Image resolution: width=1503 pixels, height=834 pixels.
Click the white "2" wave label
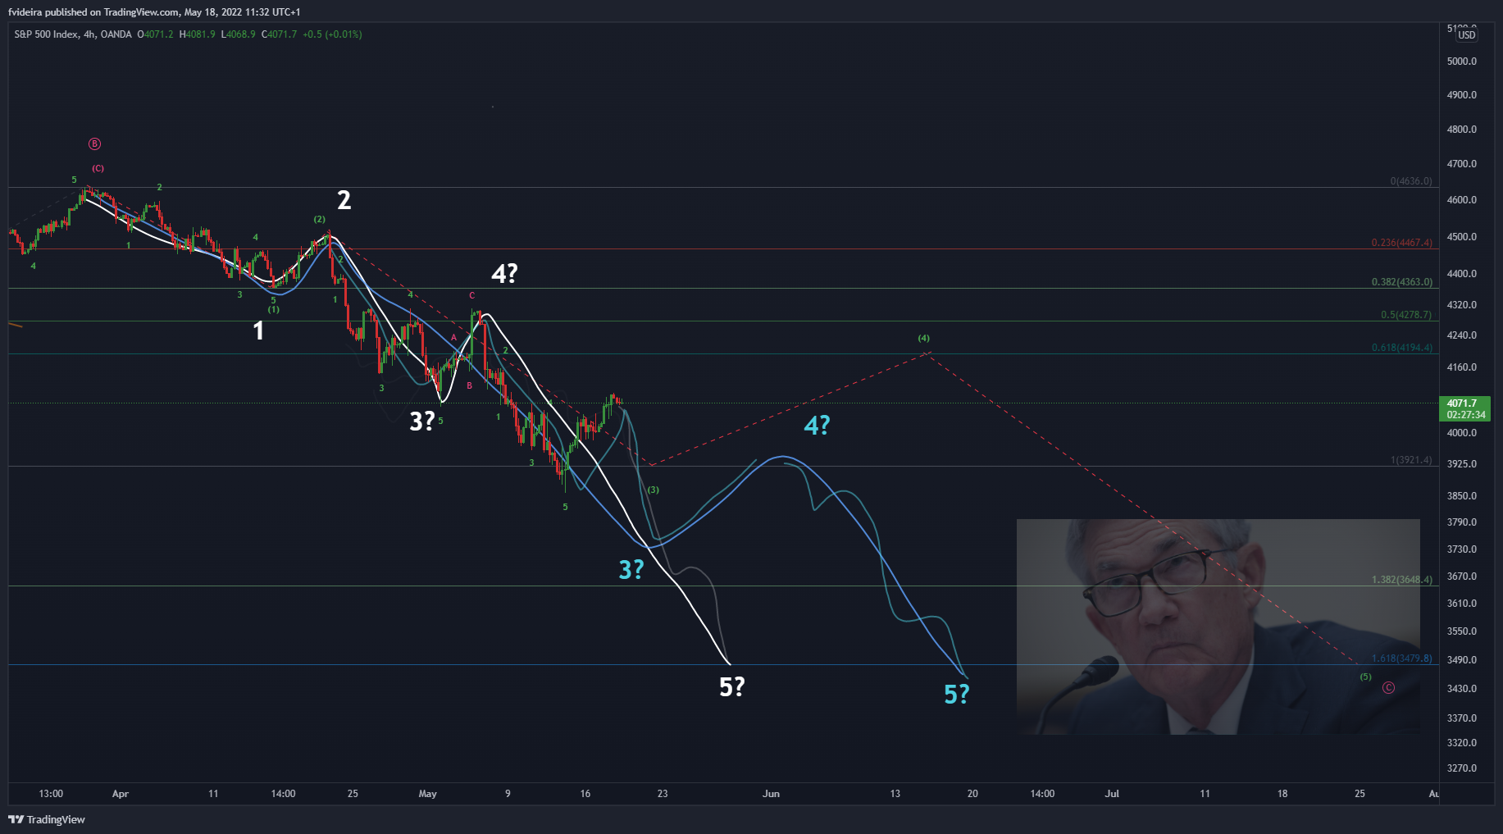pos(344,200)
